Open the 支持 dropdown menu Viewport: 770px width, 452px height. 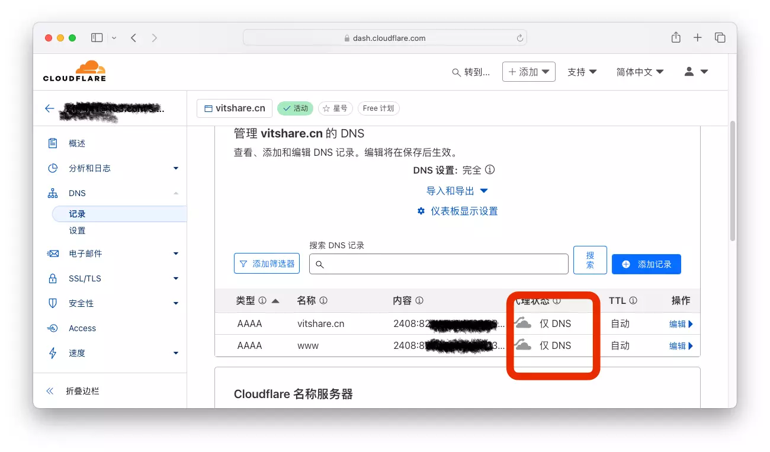point(582,72)
